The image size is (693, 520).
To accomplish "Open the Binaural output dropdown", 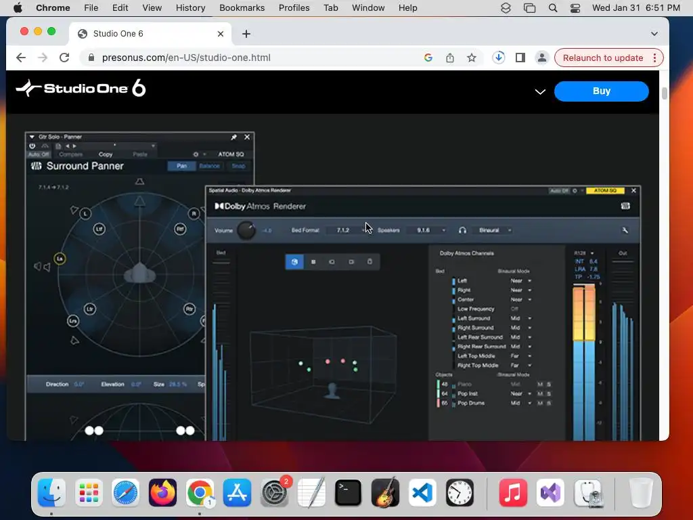I will click(x=493, y=230).
